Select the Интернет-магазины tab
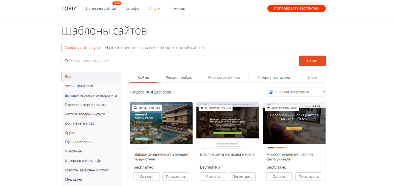The image size is (394, 186). [274, 78]
